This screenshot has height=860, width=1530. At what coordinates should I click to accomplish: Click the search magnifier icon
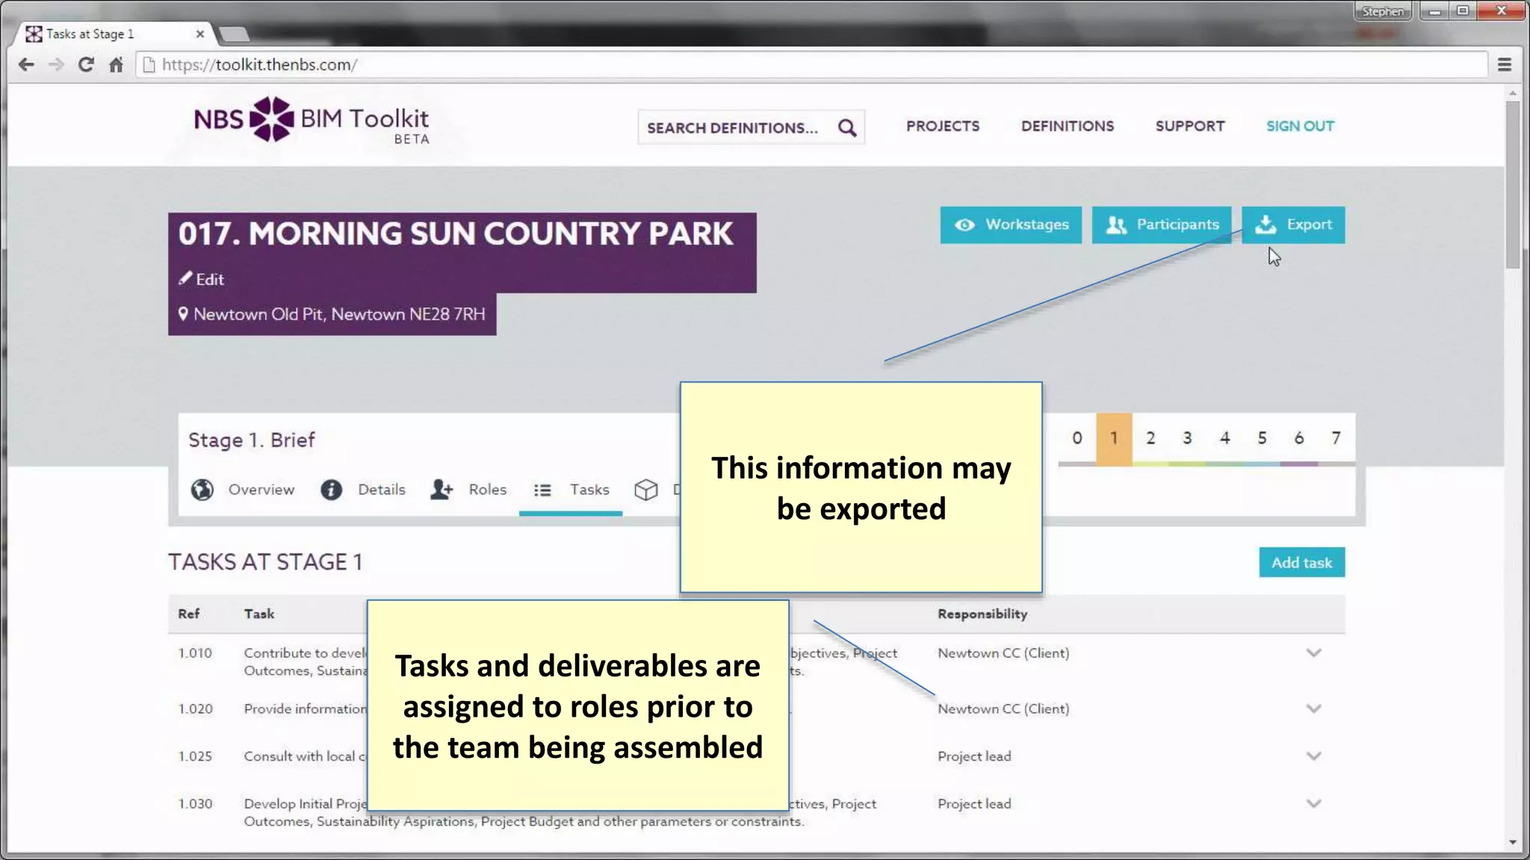847,128
